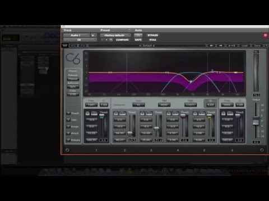This screenshot has width=269, height=201.
Task: Click the Mid crossover frequency field
Action: [164, 105]
